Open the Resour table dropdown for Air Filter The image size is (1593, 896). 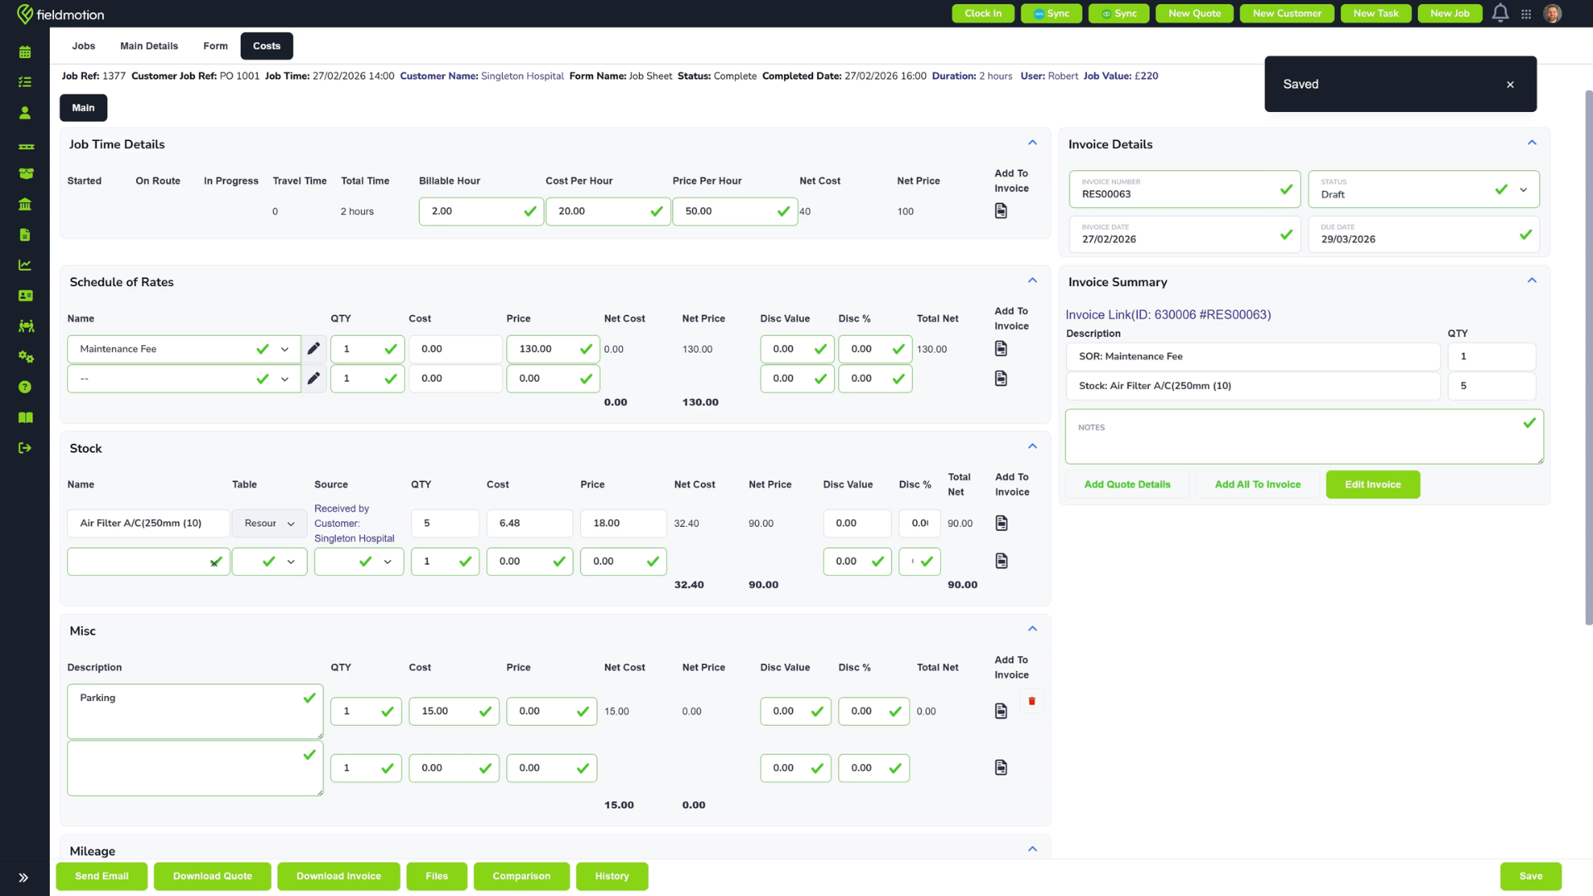pos(269,523)
